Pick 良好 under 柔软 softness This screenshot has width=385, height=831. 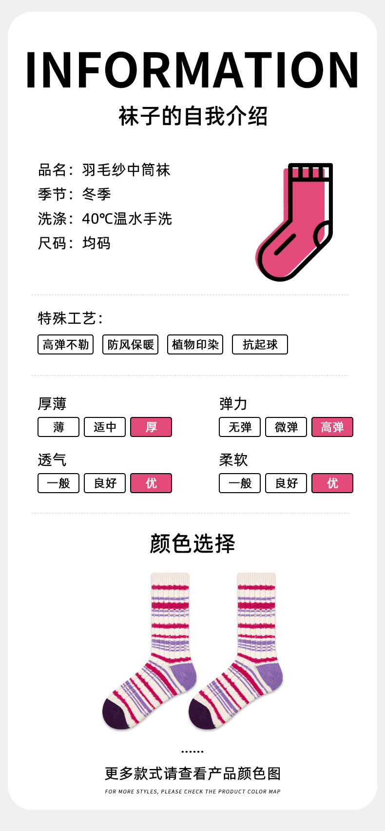click(286, 483)
